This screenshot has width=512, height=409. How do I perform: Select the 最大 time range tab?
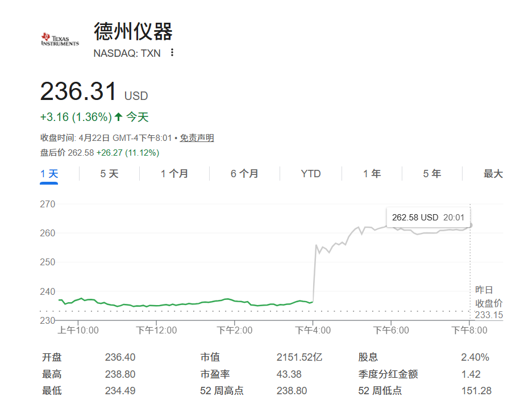(493, 174)
